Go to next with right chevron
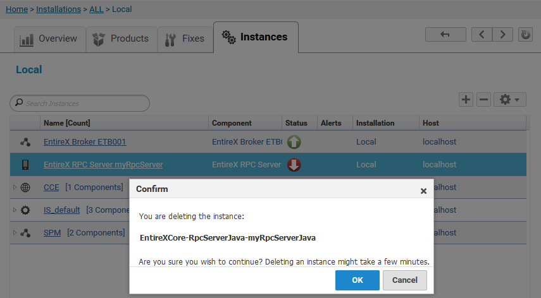 pos(502,35)
